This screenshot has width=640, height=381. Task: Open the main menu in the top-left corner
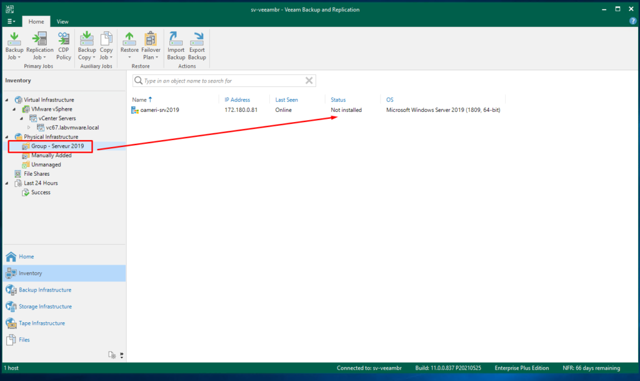[x=11, y=21]
